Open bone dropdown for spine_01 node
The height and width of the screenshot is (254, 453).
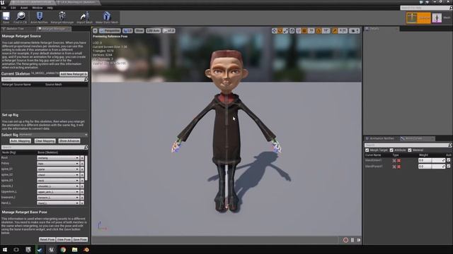(58, 169)
